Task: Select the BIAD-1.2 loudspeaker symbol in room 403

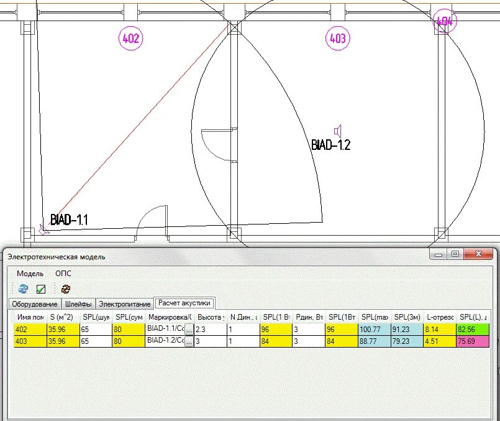Action: click(338, 131)
